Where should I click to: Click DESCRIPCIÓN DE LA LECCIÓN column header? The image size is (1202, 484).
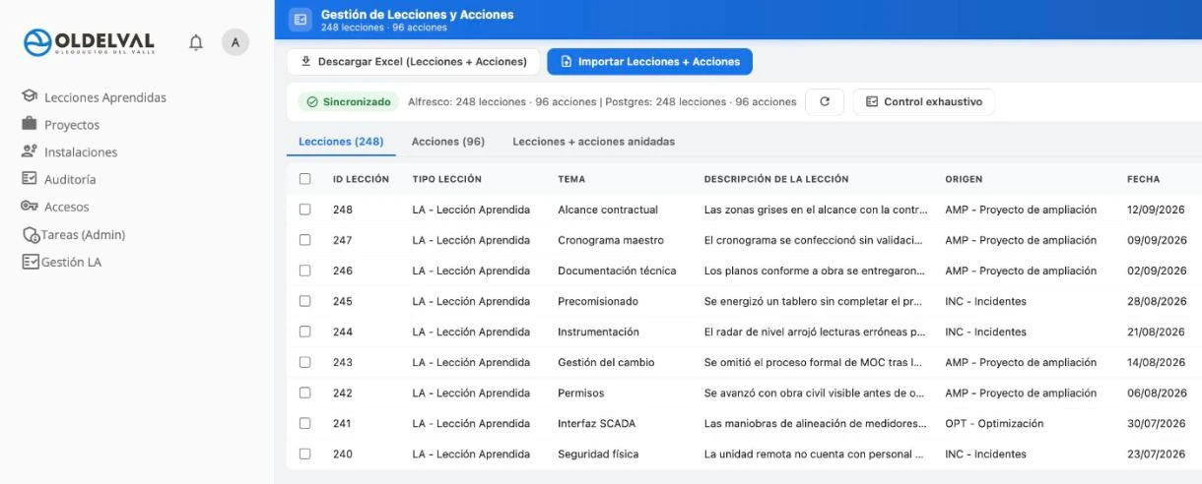tap(776, 179)
